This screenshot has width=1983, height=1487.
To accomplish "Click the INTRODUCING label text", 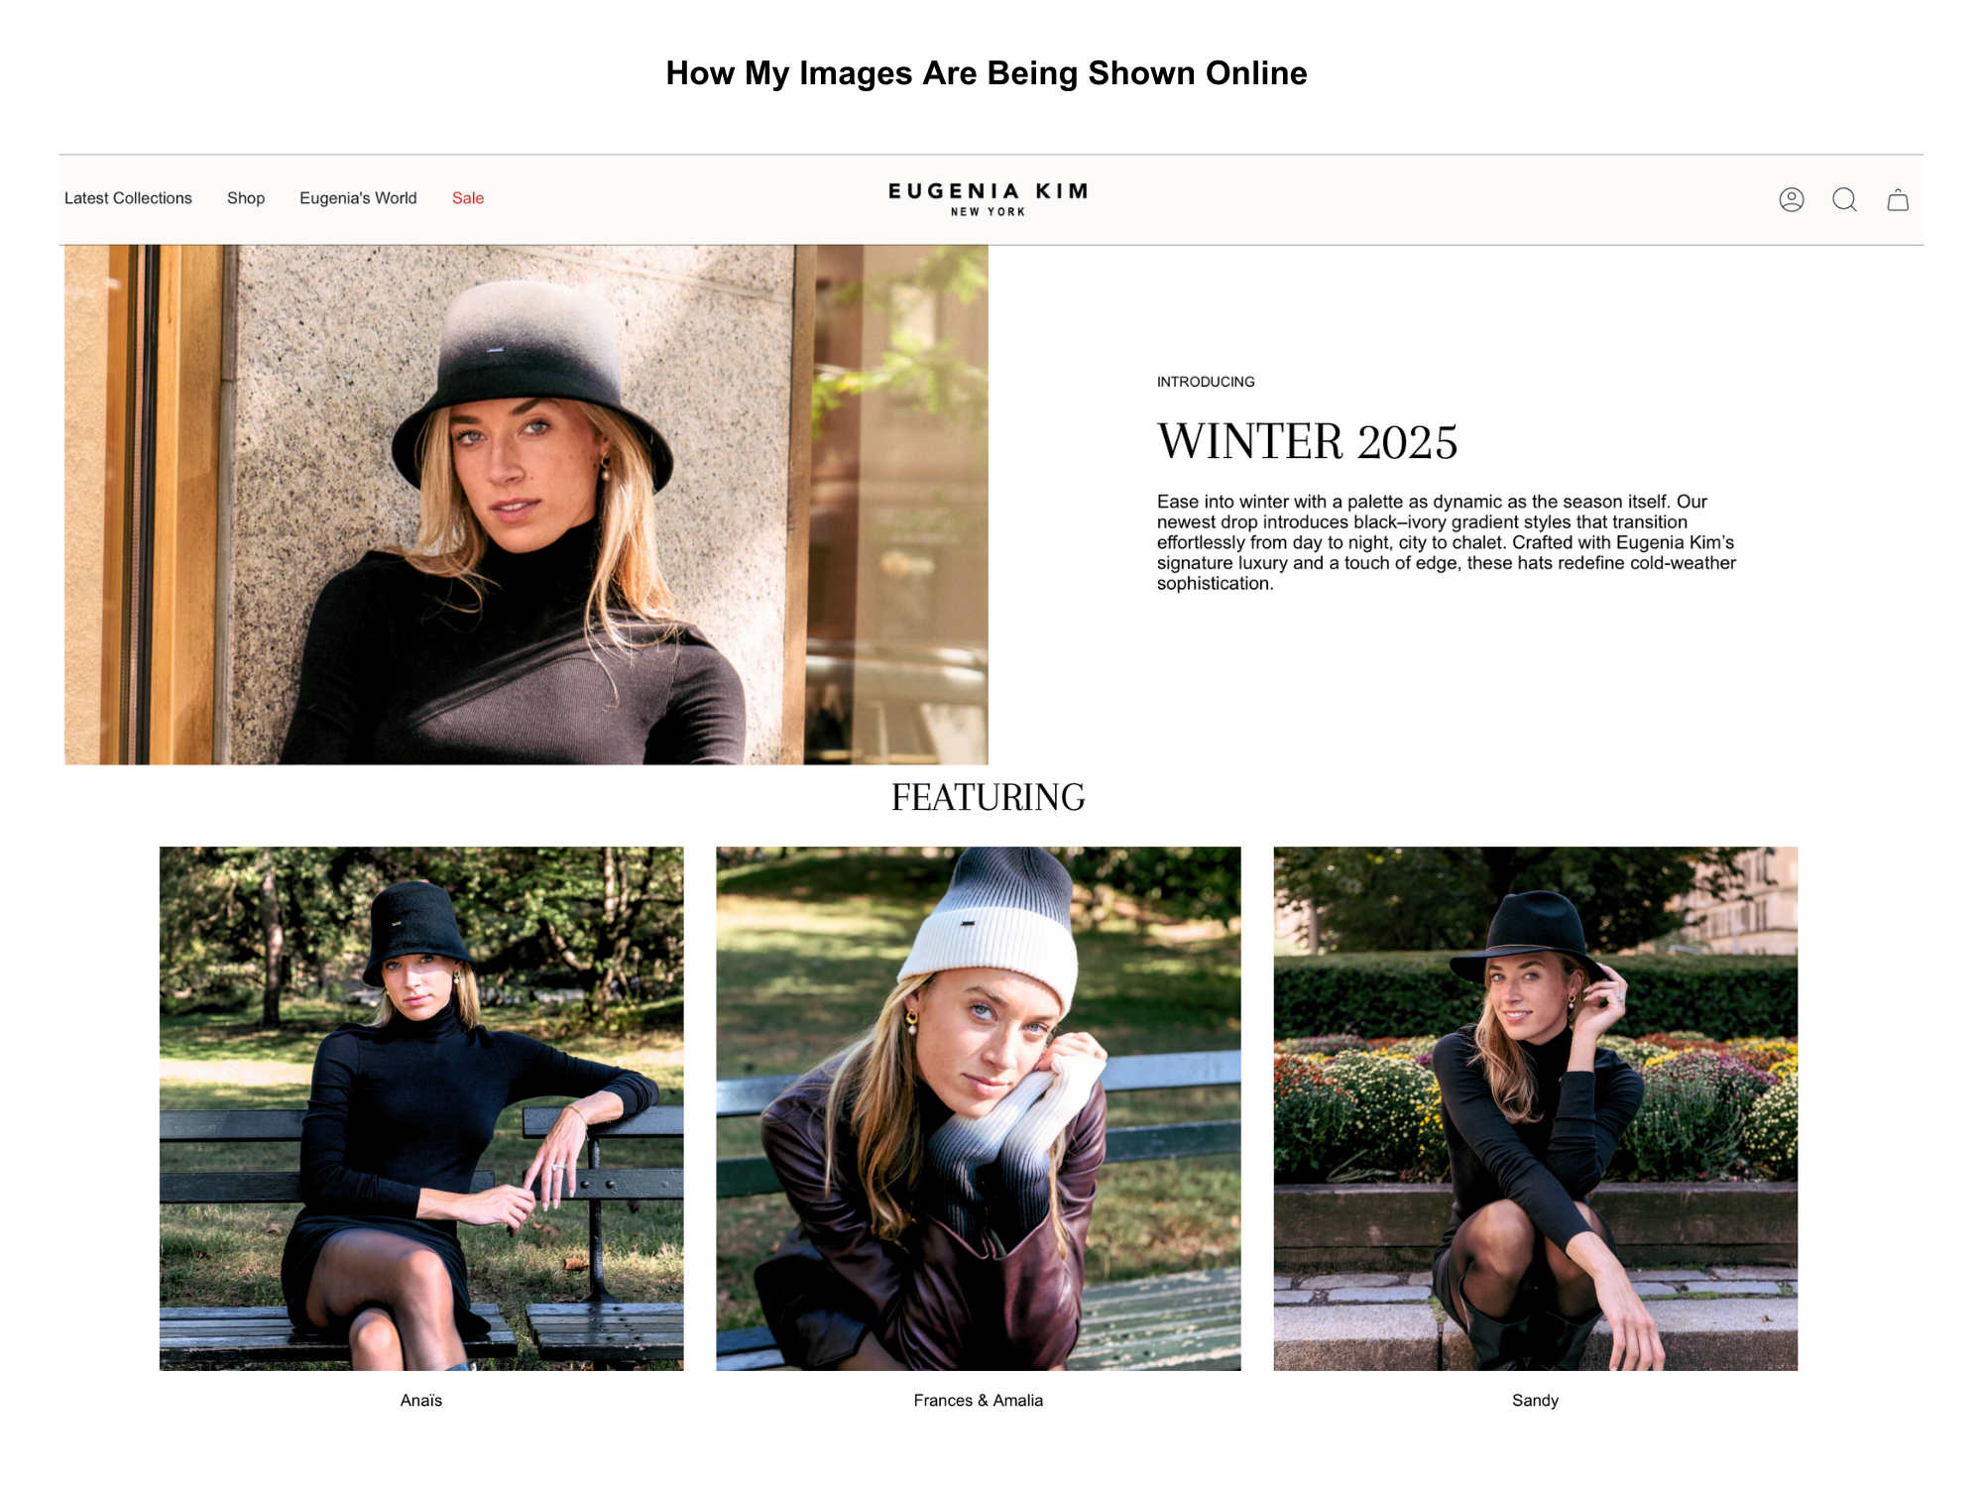I will point(1206,382).
